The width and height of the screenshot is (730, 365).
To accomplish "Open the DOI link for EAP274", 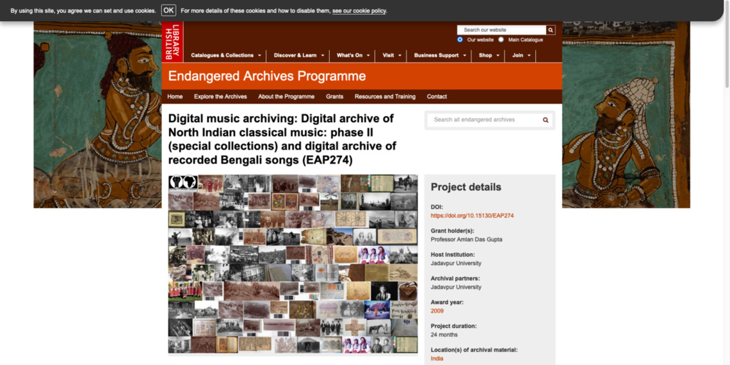I will click(x=472, y=216).
